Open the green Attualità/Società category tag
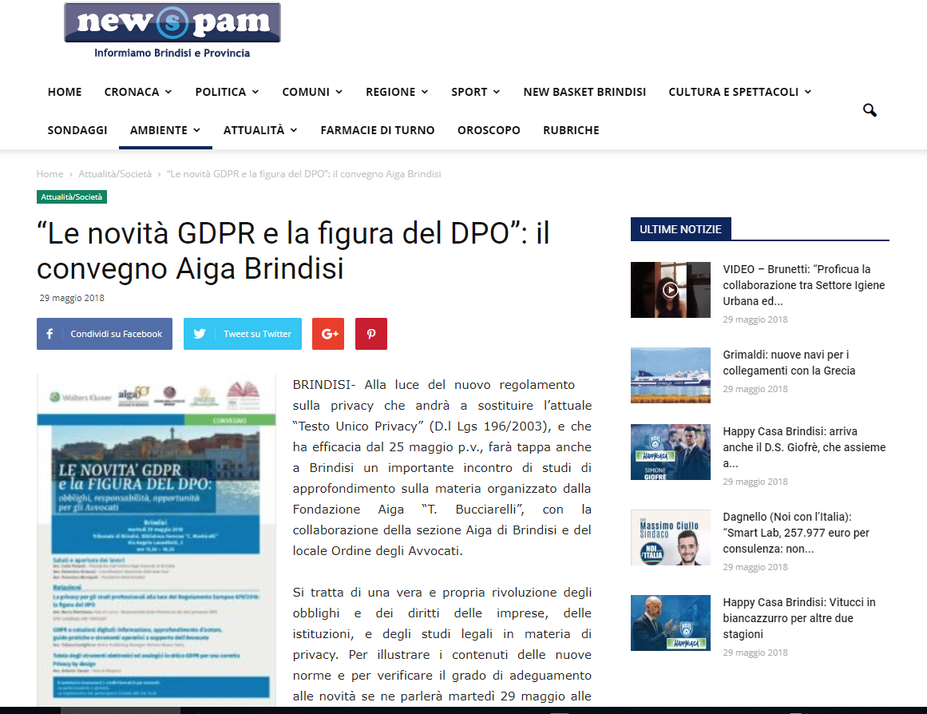 (x=72, y=197)
